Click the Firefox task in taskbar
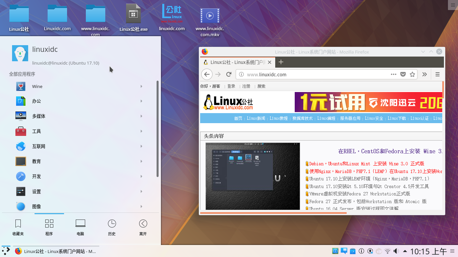This screenshot has width=458, height=257. point(56,251)
